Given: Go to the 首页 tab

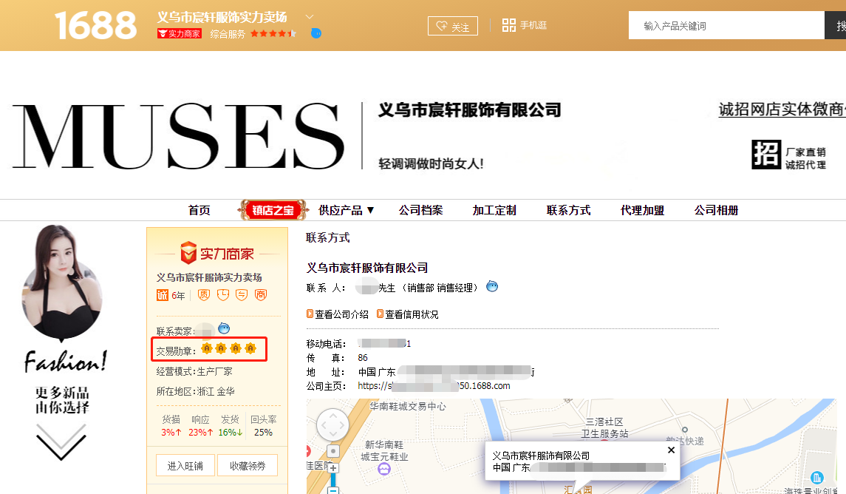Looking at the screenshot, I should 199,210.
